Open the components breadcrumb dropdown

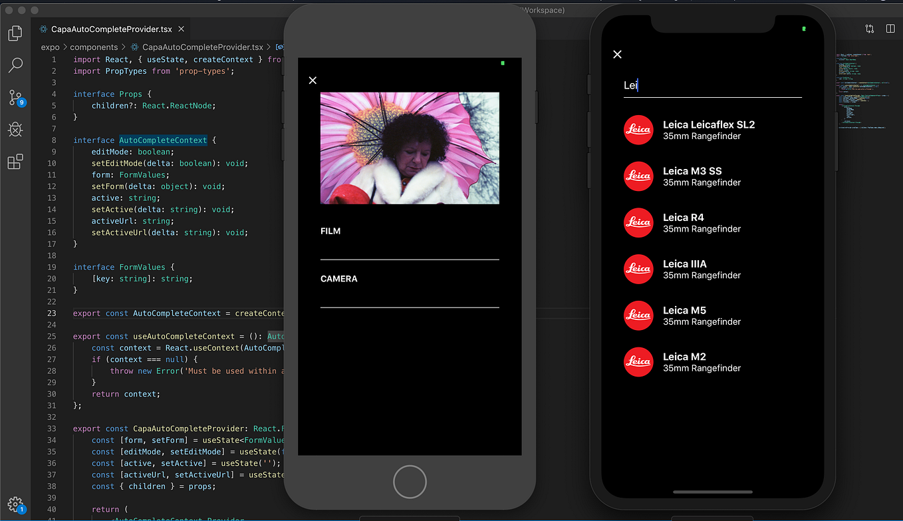[x=94, y=47]
